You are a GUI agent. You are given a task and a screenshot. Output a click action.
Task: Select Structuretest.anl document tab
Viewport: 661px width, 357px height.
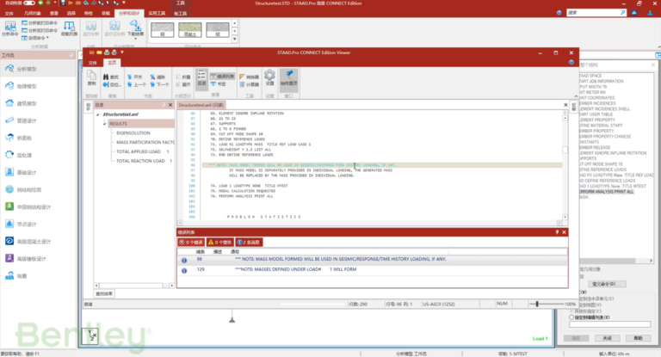tap(201, 105)
